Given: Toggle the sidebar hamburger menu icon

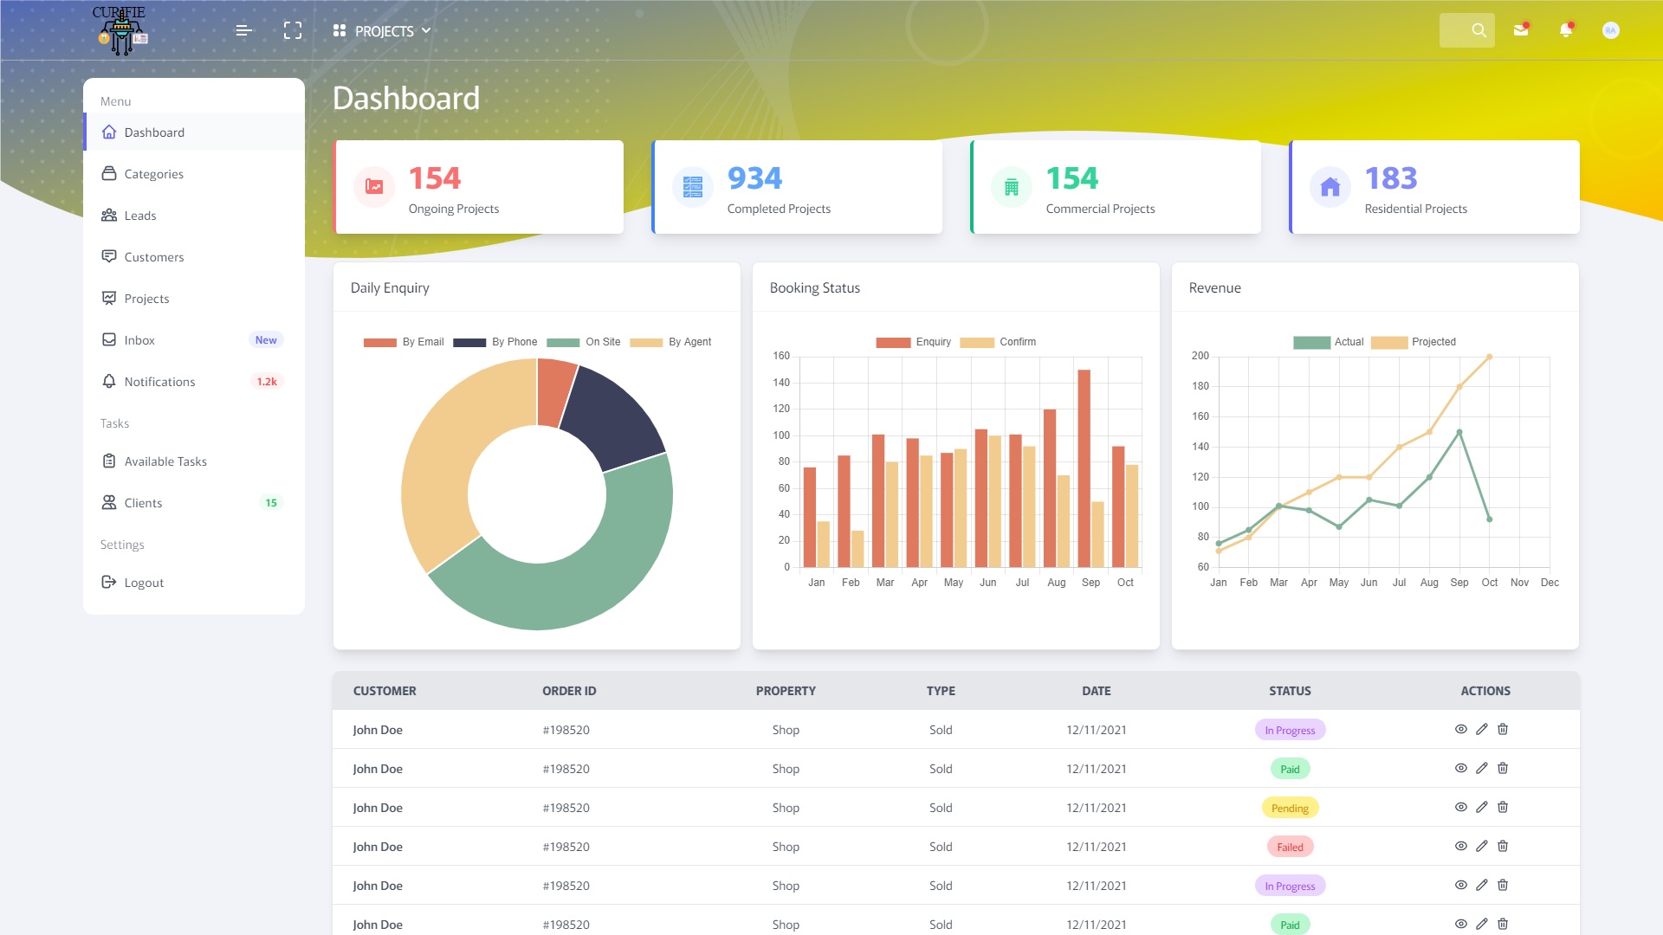Looking at the screenshot, I should coord(244,30).
